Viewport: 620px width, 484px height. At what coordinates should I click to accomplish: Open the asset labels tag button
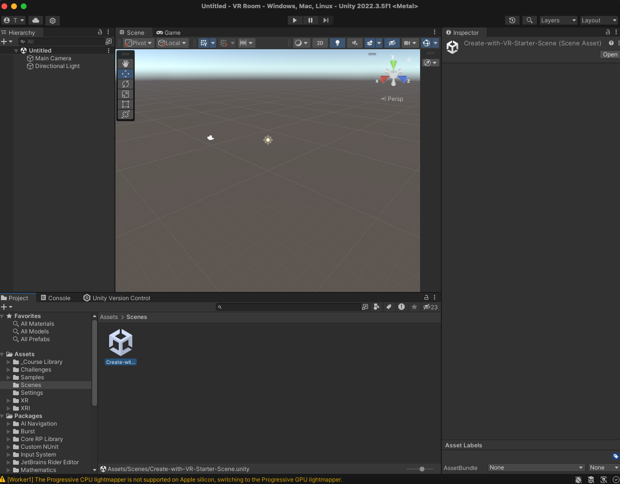[615, 456]
